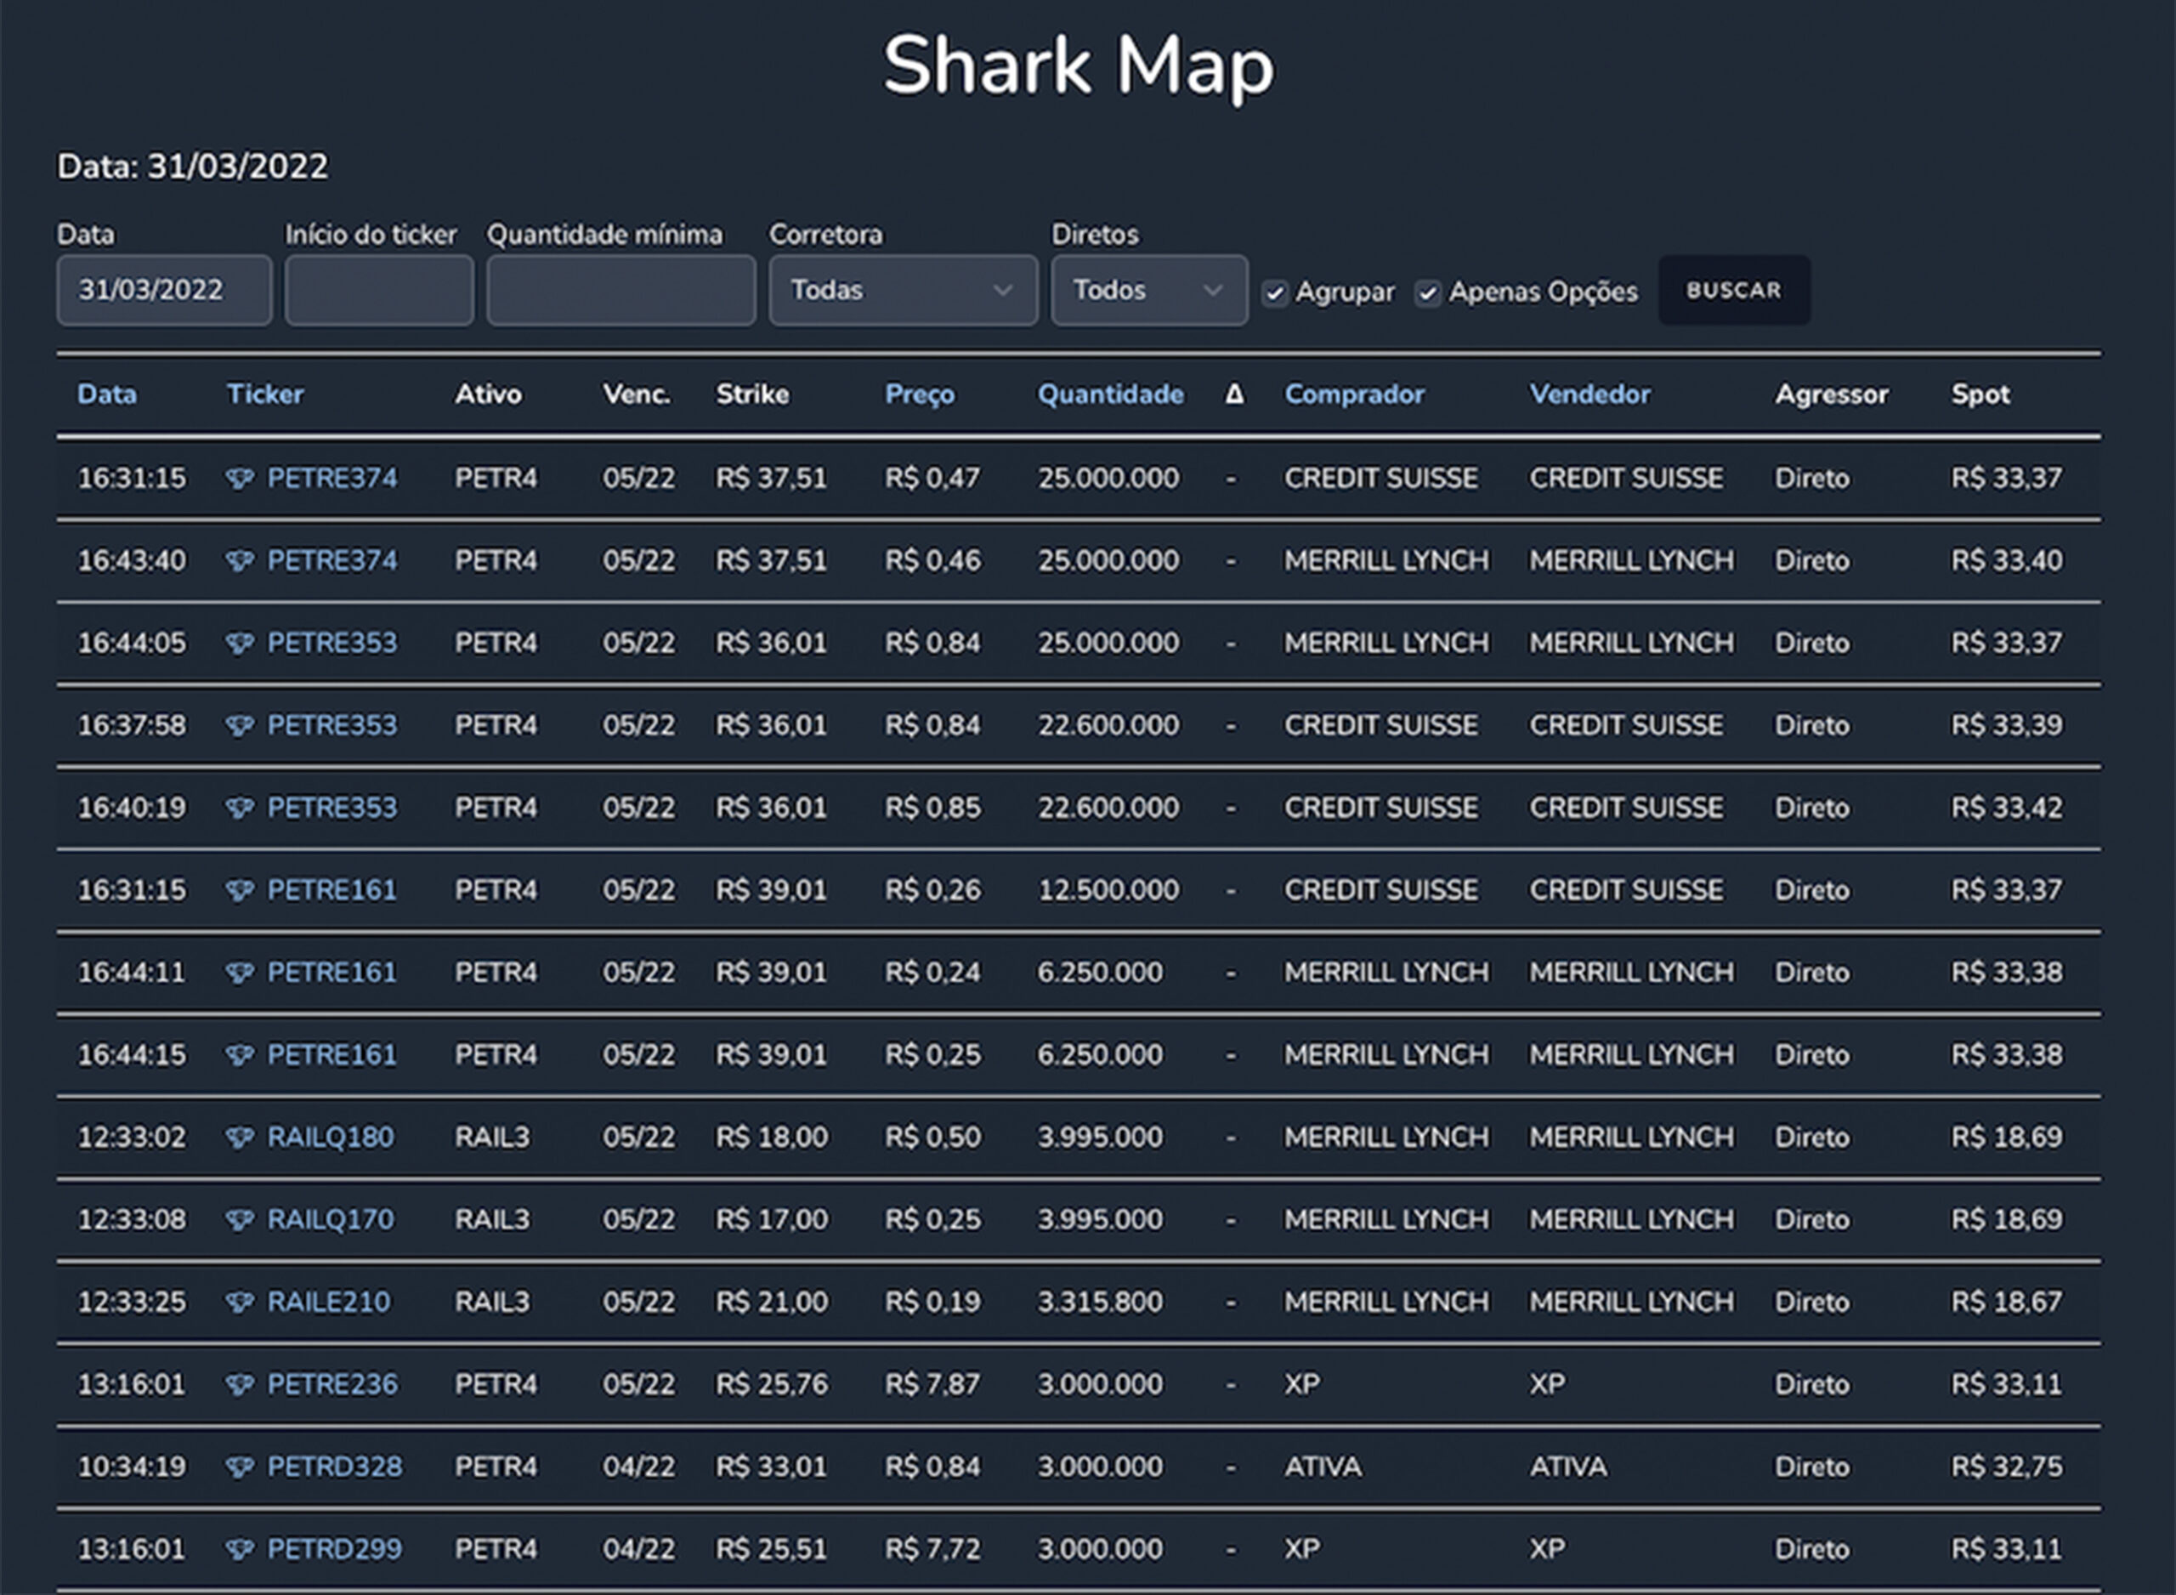The width and height of the screenshot is (2176, 1595).
Task: Sort the table by Preço column
Action: click(x=919, y=394)
